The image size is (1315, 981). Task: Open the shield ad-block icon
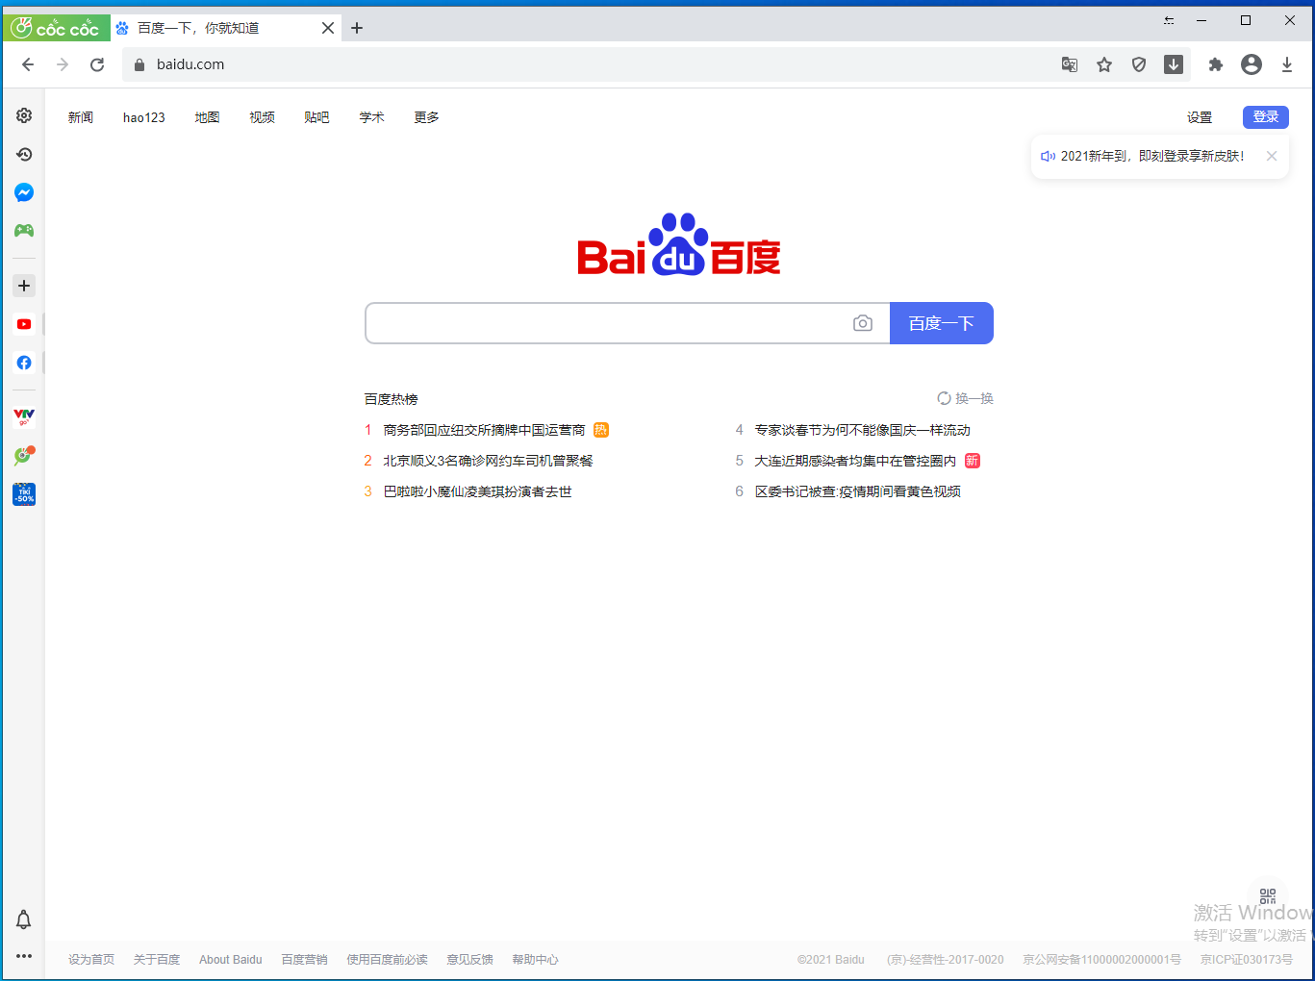pos(1139,64)
